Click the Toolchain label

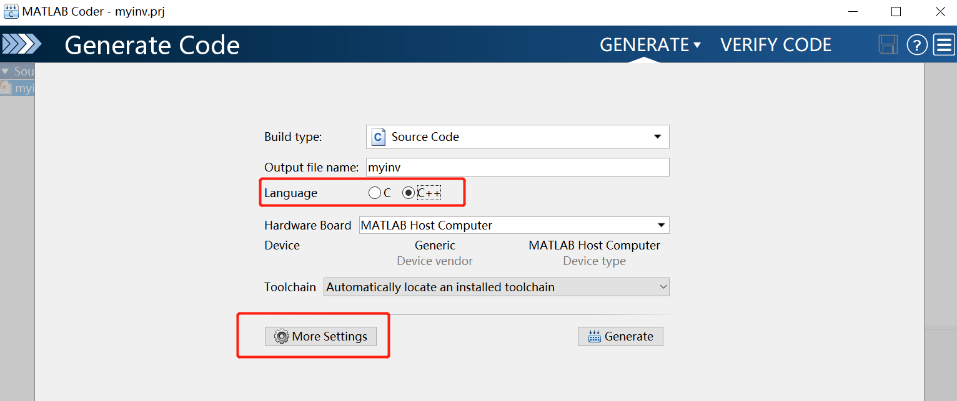pyautogui.click(x=290, y=287)
